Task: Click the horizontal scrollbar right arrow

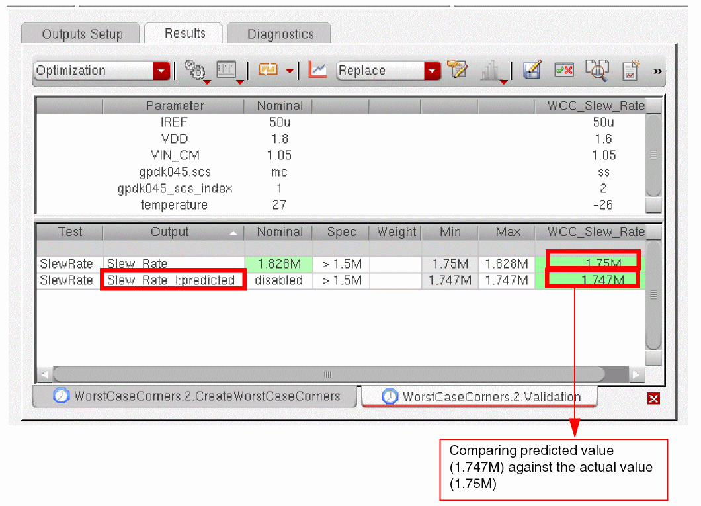Action: [x=637, y=374]
